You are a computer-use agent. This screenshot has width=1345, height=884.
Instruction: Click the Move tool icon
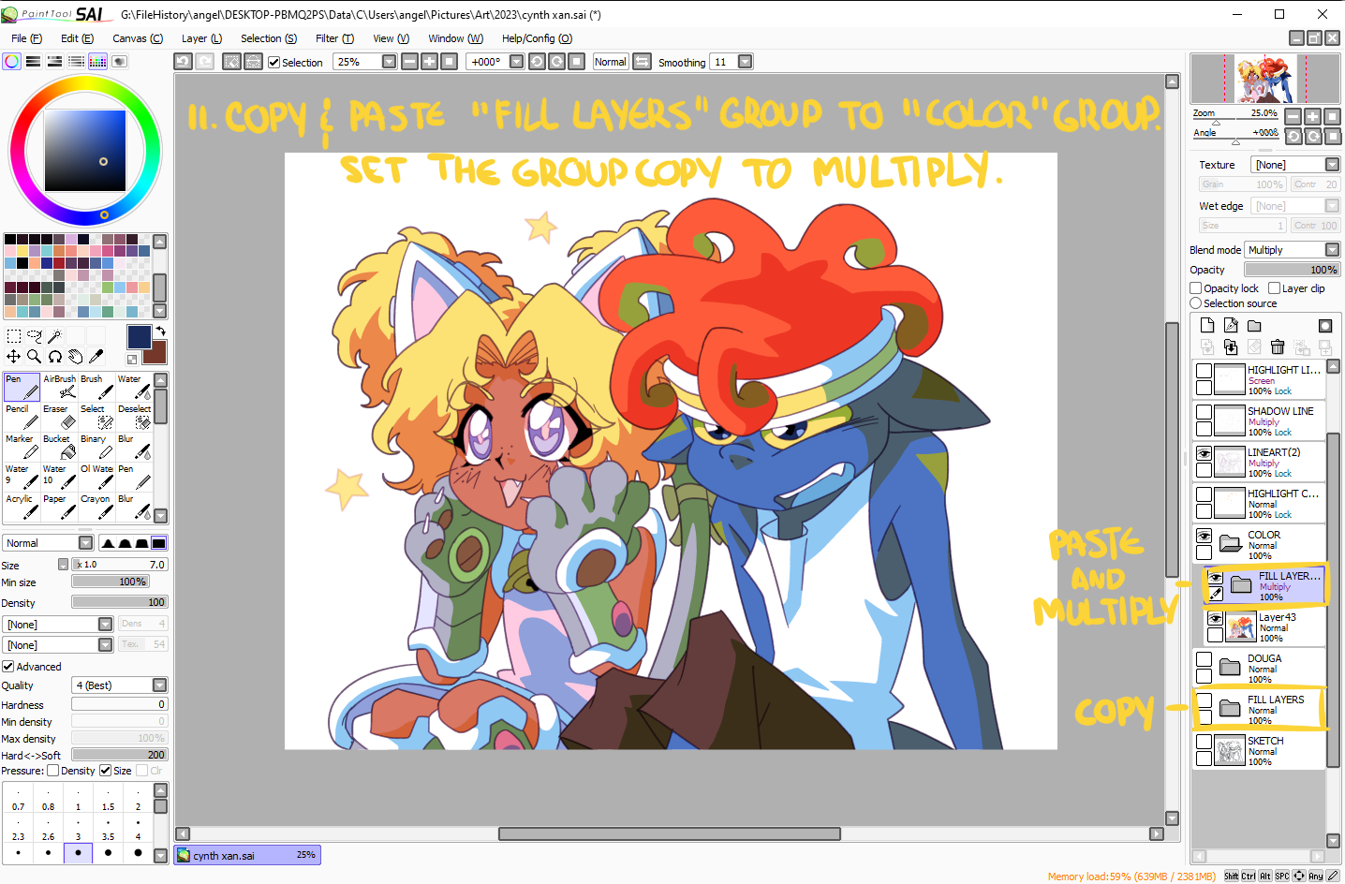(13, 356)
